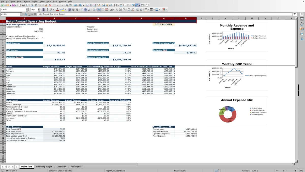The height and width of the screenshot is (172, 305).
Task: Click the Center Horizontally icon
Action: tap(73, 10)
